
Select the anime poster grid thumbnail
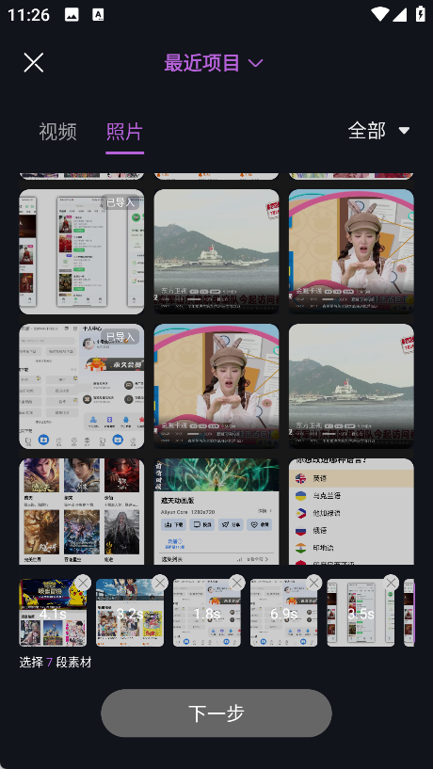81,511
